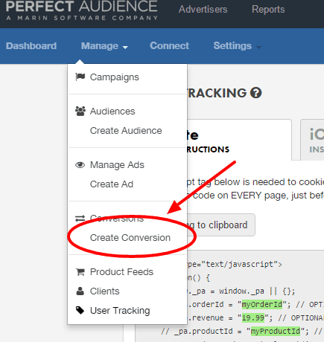The height and width of the screenshot is (342, 324).
Task: Click the Audiences people icon
Action: 80,111
